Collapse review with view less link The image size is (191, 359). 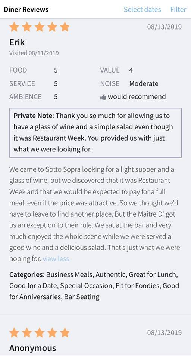(x=56, y=259)
